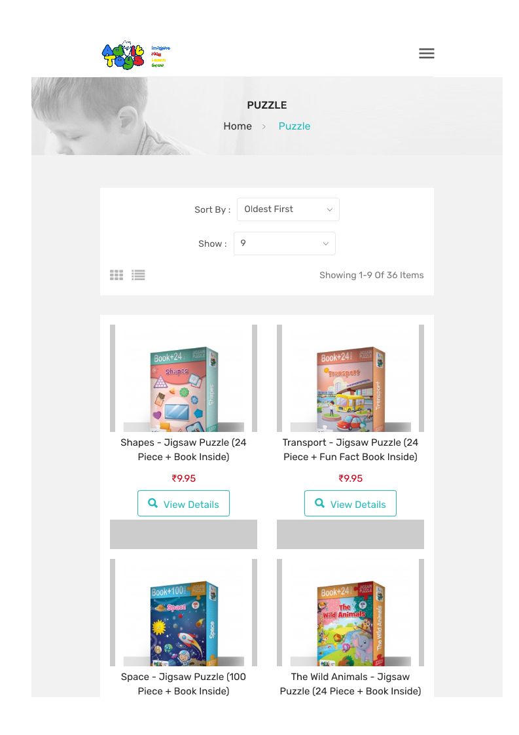Click The Wild Animals Jigsaw Puzzle title
This screenshot has width=519, height=735.
[350, 684]
